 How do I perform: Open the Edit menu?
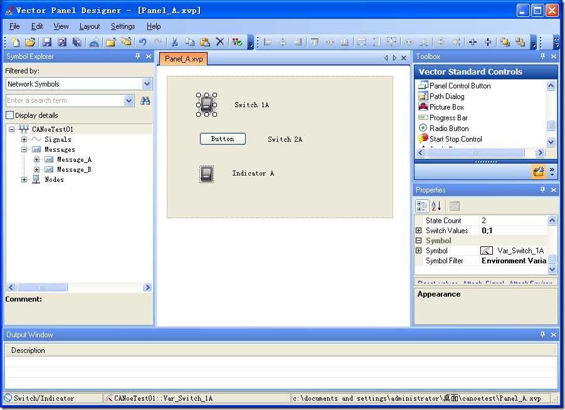pyautogui.click(x=37, y=26)
